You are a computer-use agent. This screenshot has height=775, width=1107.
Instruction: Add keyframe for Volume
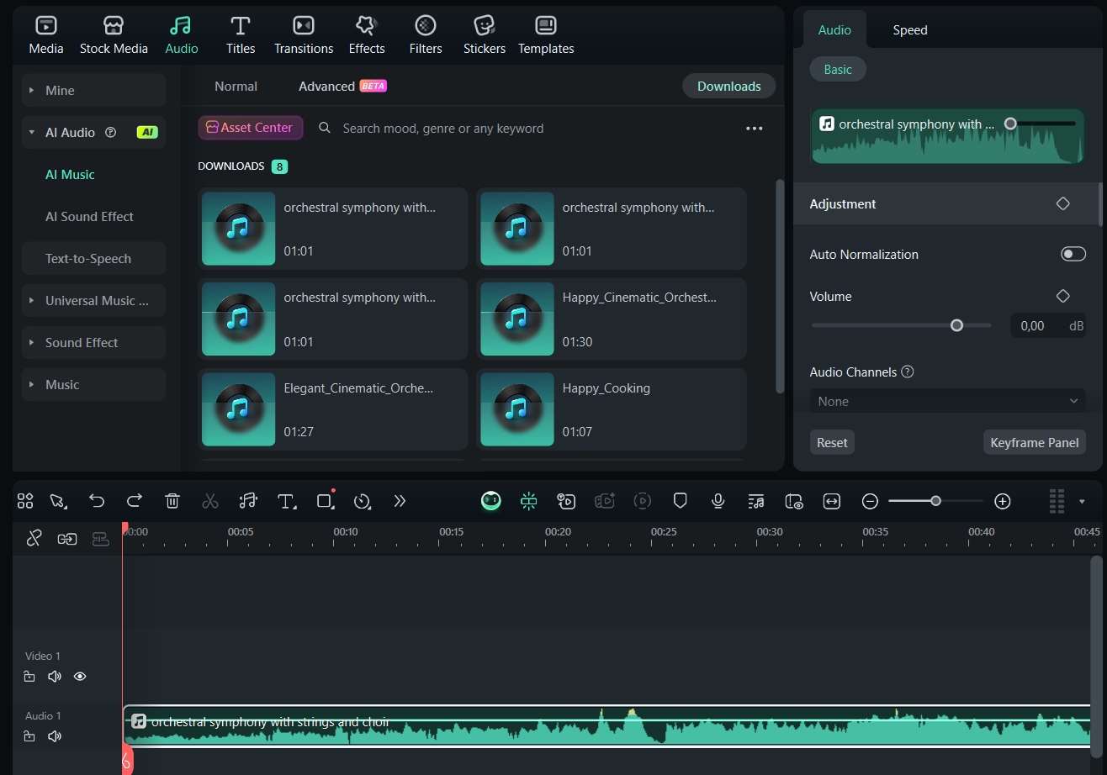[1063, 296]
